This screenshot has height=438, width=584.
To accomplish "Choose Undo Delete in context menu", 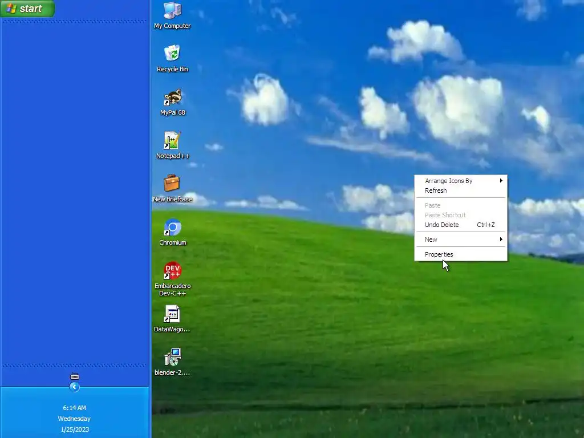I will [x=461, y=225].
